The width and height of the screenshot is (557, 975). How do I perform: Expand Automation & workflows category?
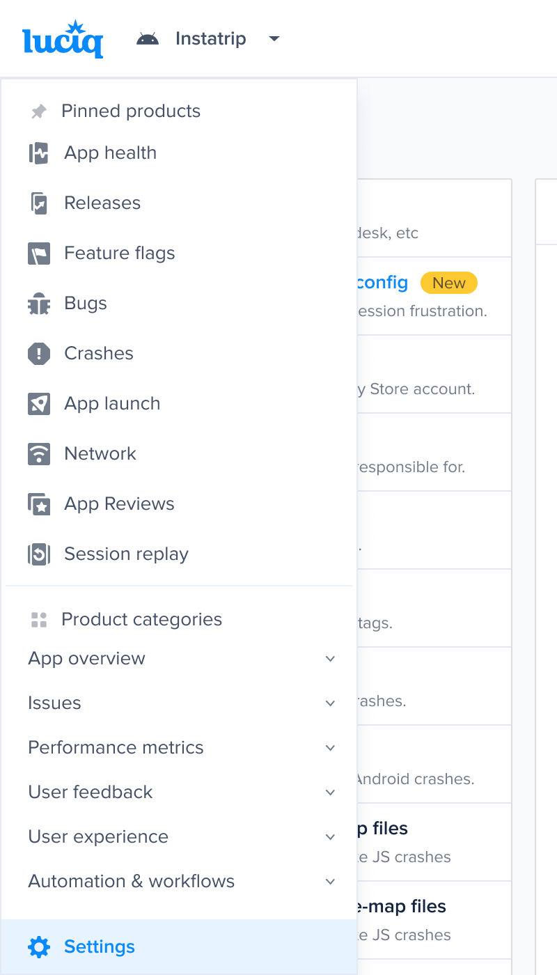pyautogui.click(x=330, y=882)
